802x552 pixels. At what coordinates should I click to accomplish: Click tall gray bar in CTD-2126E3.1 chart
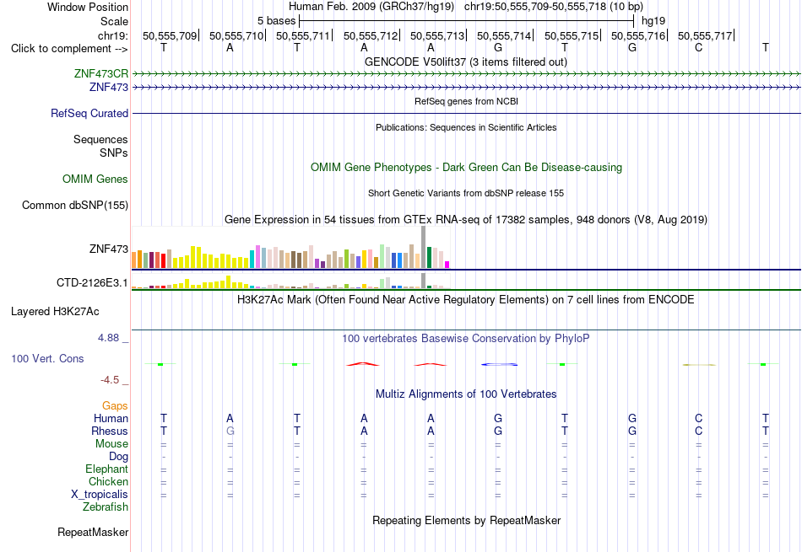pos(424,281)
